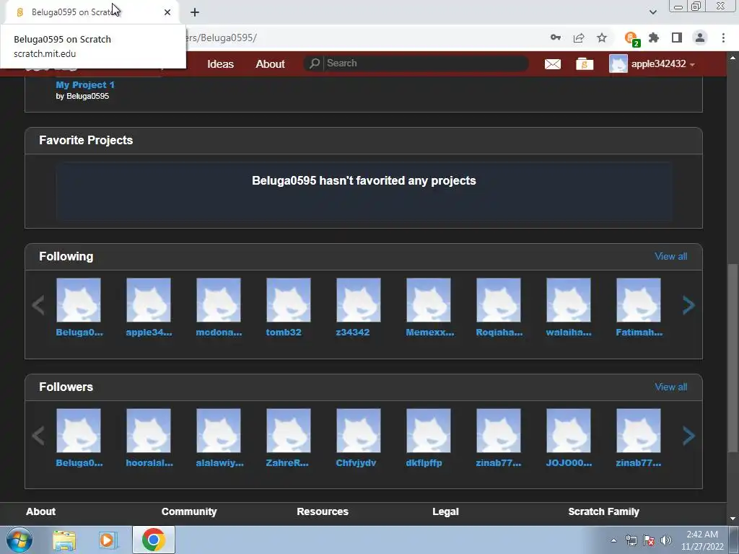This screenshot has height=554, width=739.
Task: Open the Memexx... profile name link
Action: (x=430, y=332)
